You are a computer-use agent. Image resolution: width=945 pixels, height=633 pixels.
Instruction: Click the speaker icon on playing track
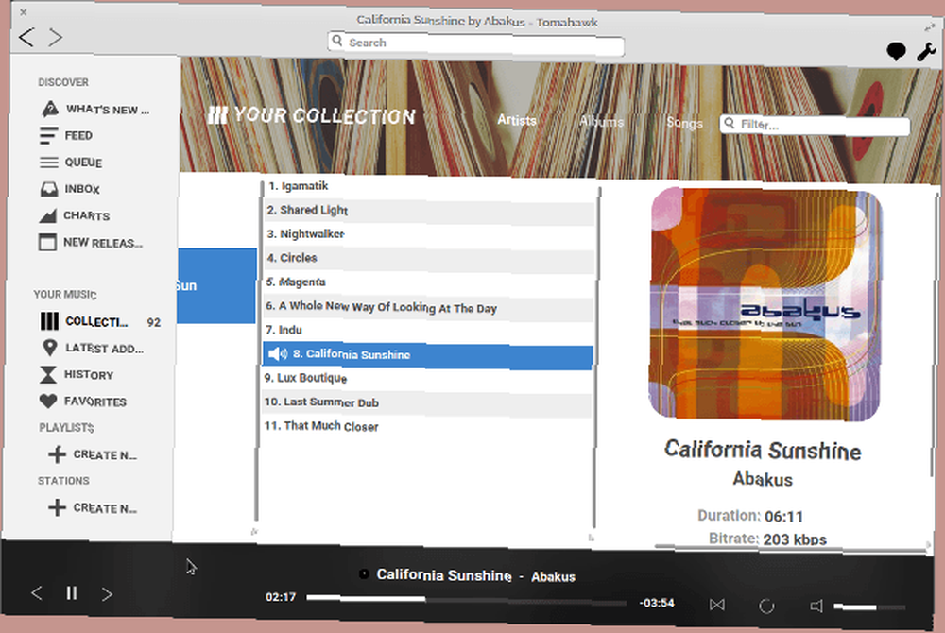tap(277, 353)
